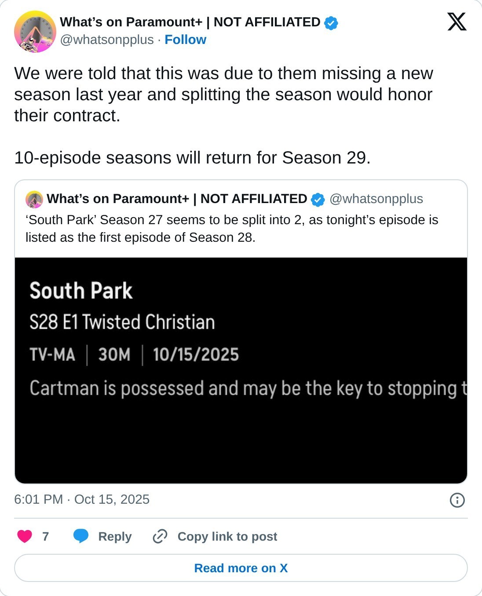Viewport: 482px width, 596px height.
Task: Open the 6:01 PM Oct 15, 2025 timestamp
Action: pos(82,499)
